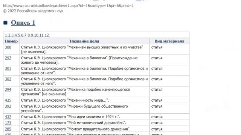241x135 pixels.
Task: Go to page 6 in pagination
Action: tap(22, 35)
